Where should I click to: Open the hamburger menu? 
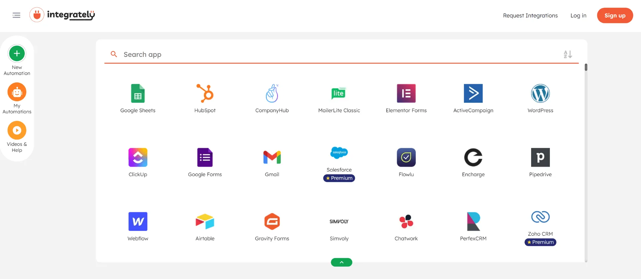click(x=16, y=15)
